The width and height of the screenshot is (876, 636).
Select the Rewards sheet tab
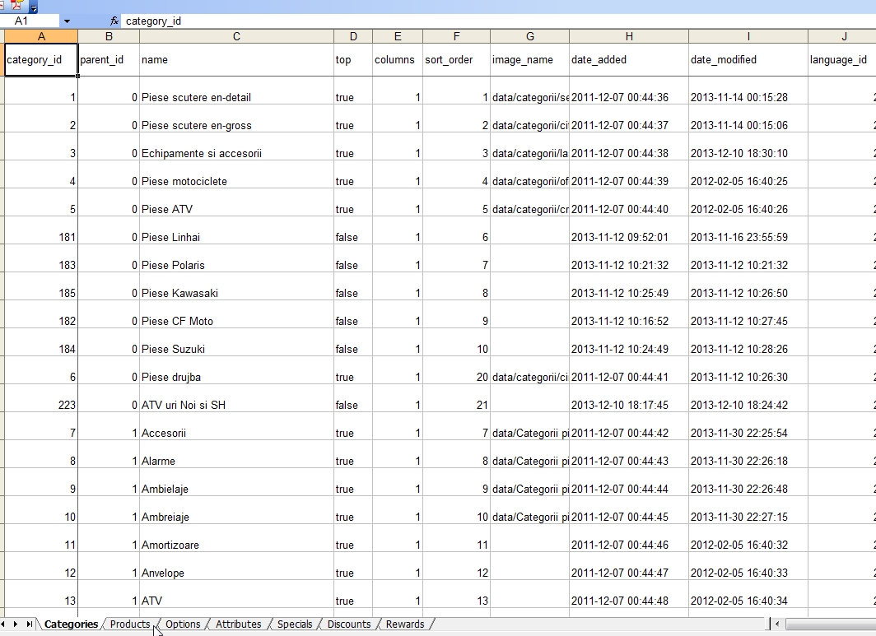[x=404, y=624]
